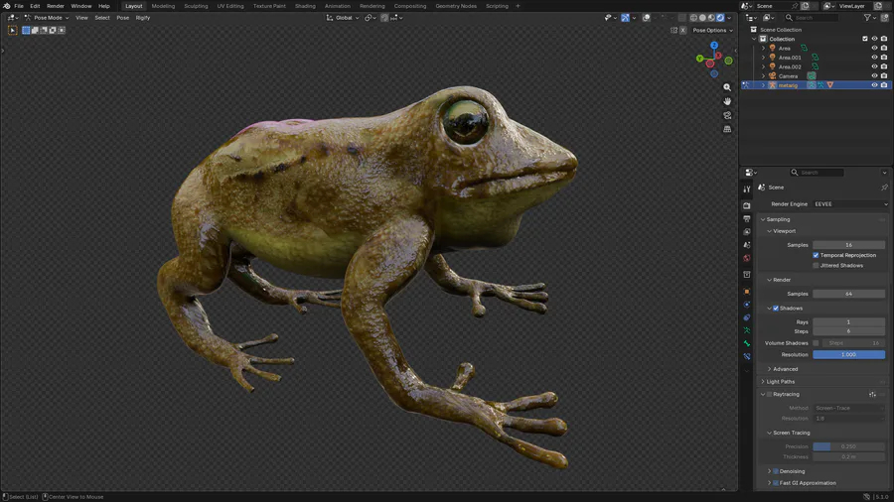894x502 pixels.
Task: Enable the Raytracing checkbox
Action: (x=769, y=394)
